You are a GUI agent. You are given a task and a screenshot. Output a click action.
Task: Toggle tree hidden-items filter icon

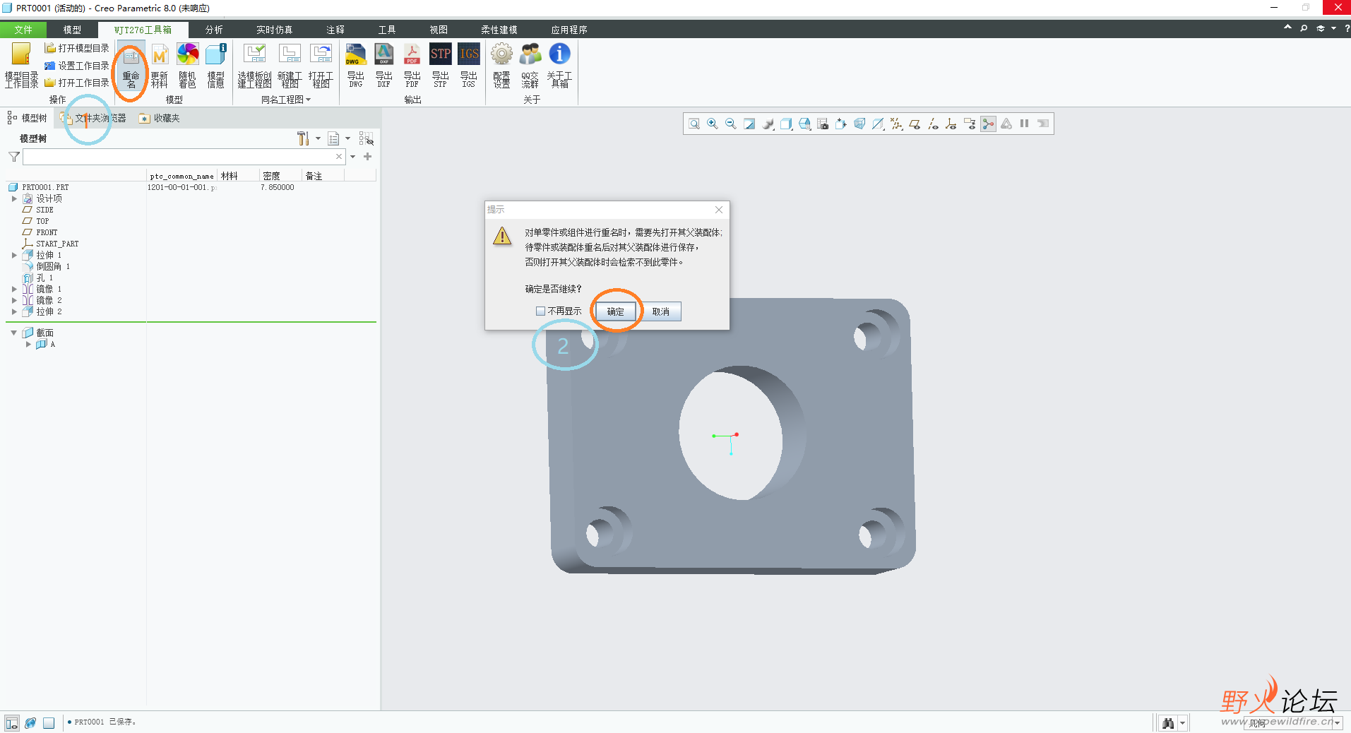(x=366, y=138)
